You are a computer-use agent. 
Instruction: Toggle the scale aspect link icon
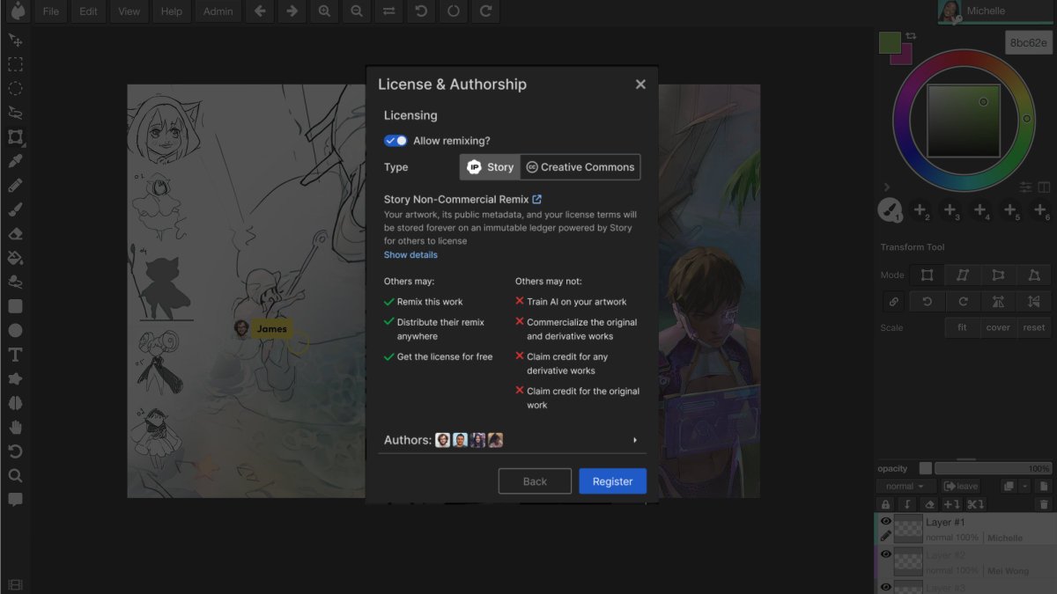[893, 302]
